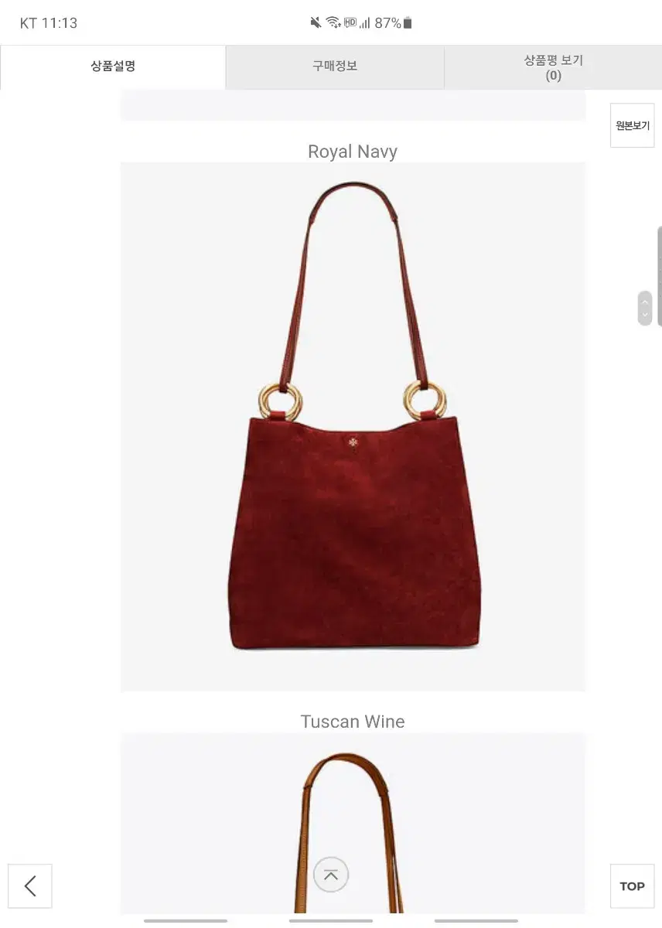Tap the 원본보기 button
Image resolution: width=662 pixels, height=928 pixels.
(x=633, y=125)
